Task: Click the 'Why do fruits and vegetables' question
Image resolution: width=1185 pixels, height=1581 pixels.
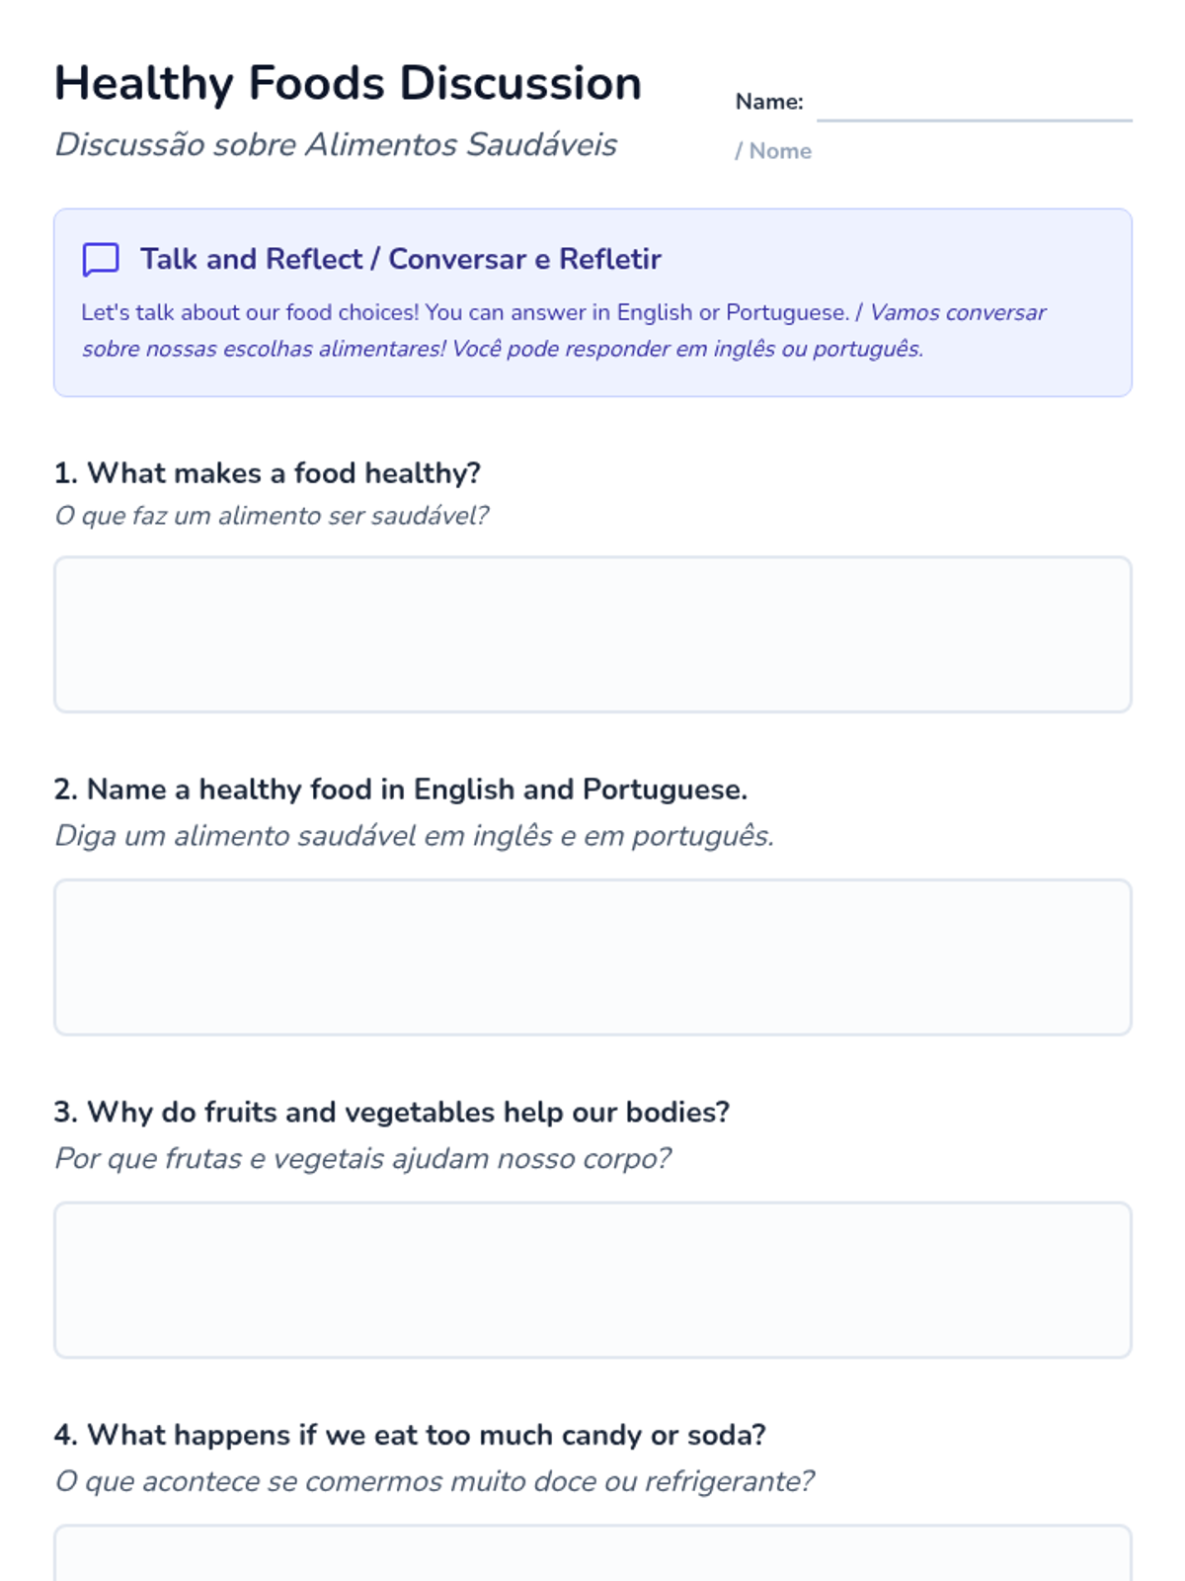Action: [x=392, y=1112]
